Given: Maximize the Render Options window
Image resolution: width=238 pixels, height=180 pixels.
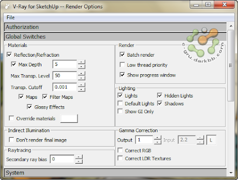Looking at the screenshot, I should (x=208, y=5).
